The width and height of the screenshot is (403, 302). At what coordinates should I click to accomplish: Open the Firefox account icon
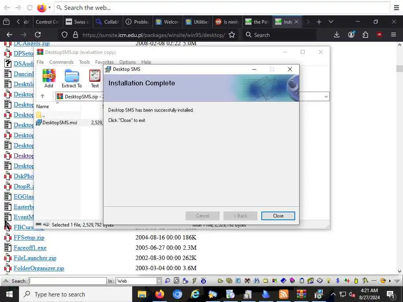click(351, 35)
